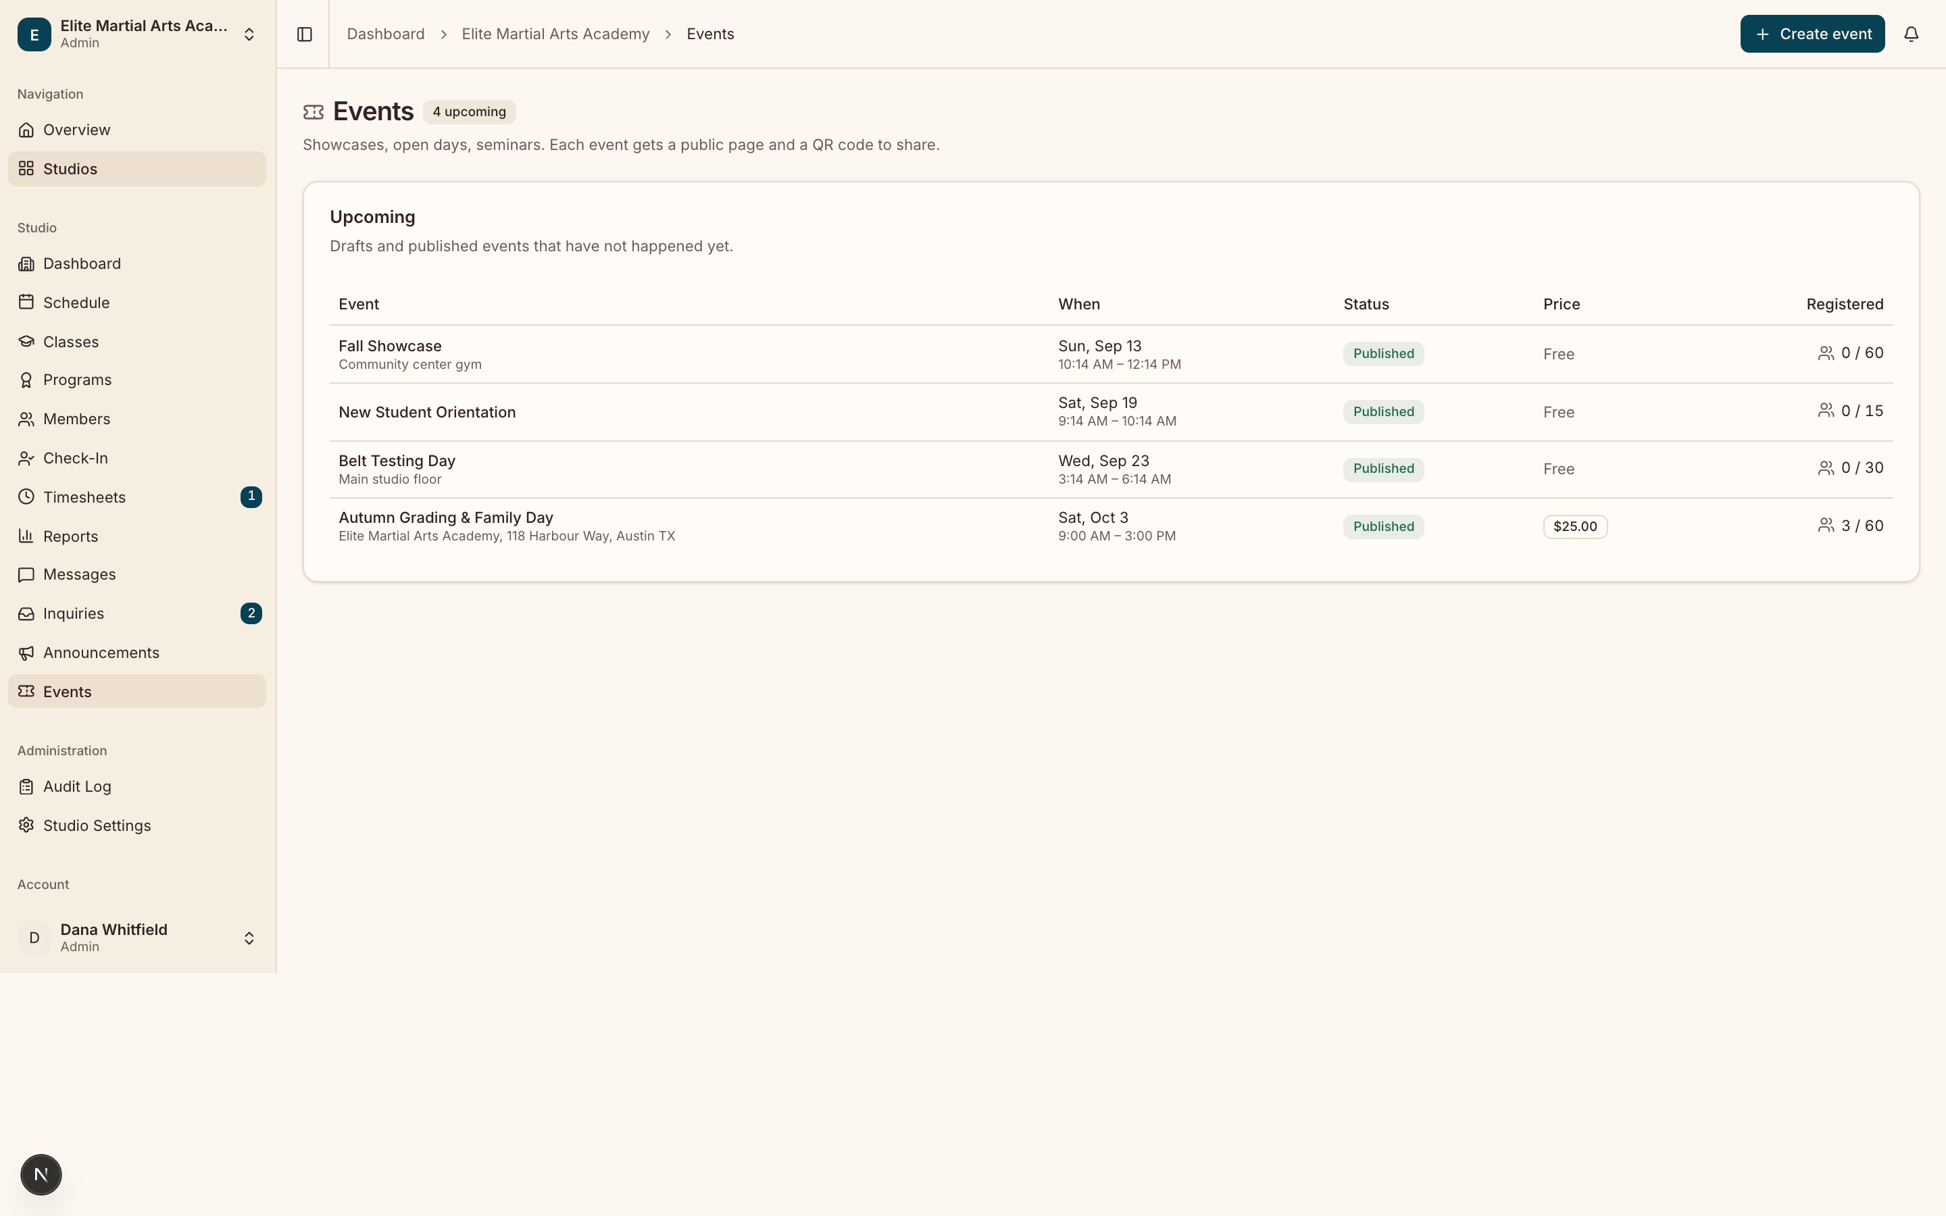
Task: Click the Overview home icon
Action: click(26, 130)
